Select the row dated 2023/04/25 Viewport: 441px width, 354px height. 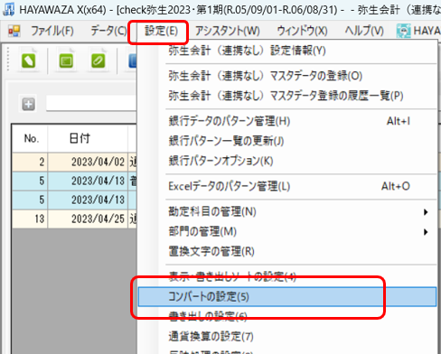pyautogui.click(x=74, y=219)
